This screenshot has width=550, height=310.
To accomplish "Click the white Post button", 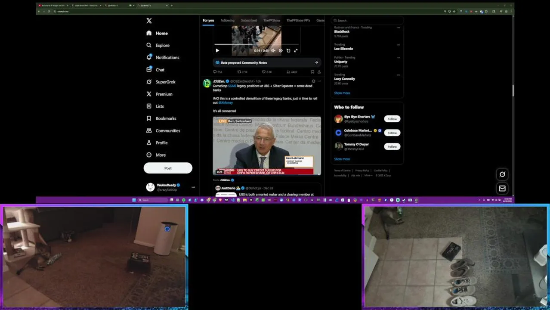I will pos(168,168).
